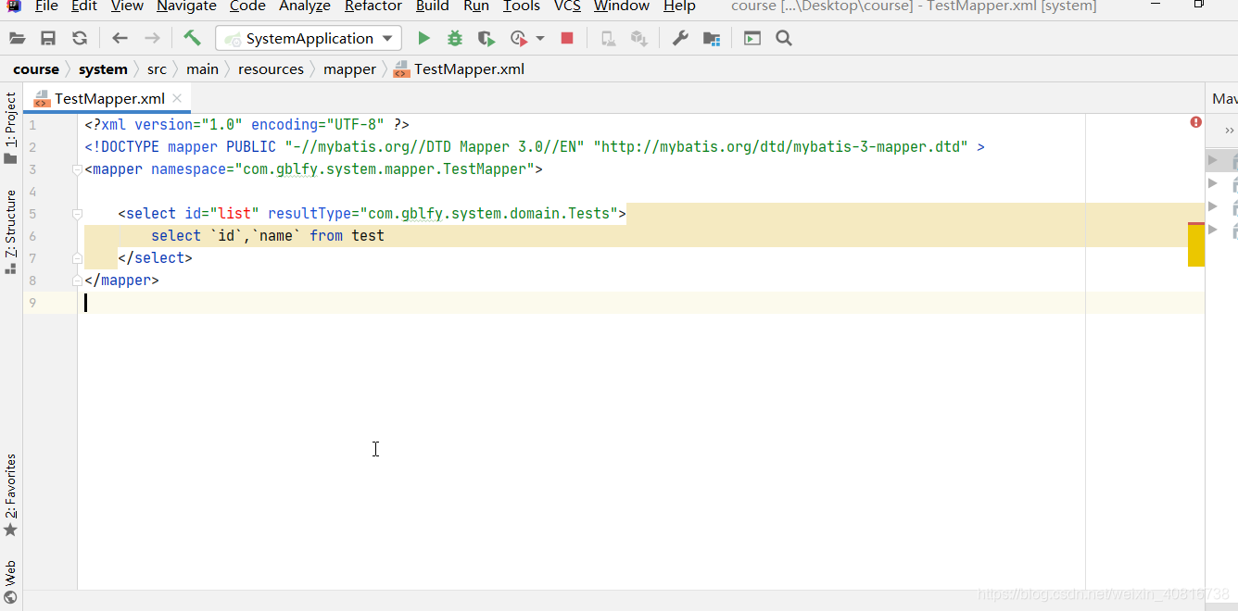This screenshot has width=1238, height=611.
Task: Click line number 4 in the gutter
Action: 32,192
